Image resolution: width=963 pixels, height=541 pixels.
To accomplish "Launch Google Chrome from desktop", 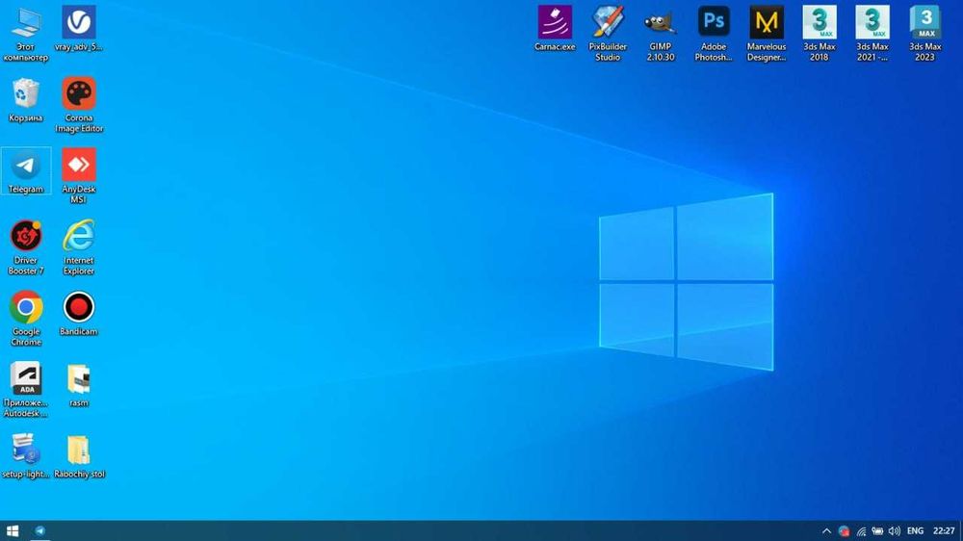I will 26,319.
